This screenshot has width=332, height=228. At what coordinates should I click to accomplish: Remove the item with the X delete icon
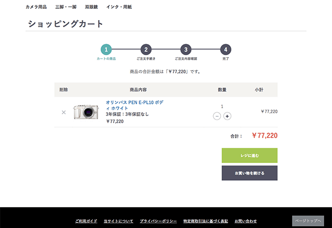[x=63, y=112]
